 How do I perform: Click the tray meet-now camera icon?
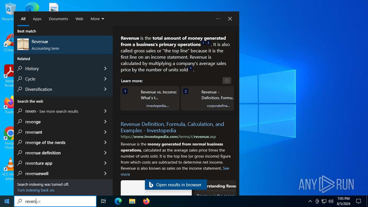coord(317,201)
